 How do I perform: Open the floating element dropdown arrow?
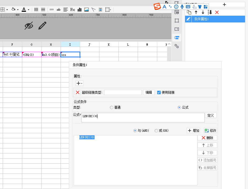(110, 10)
